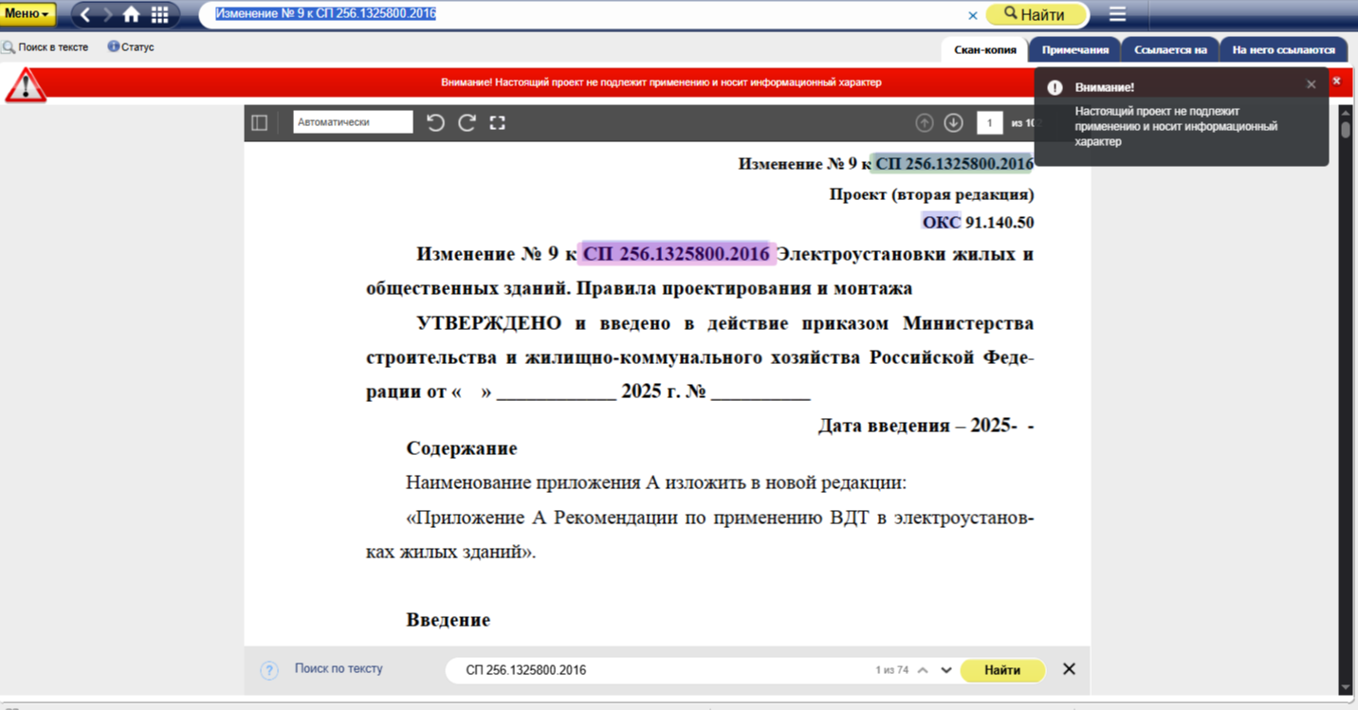Open the yellow Меню dropdown
1358x710 pixels.
[28, 14]
